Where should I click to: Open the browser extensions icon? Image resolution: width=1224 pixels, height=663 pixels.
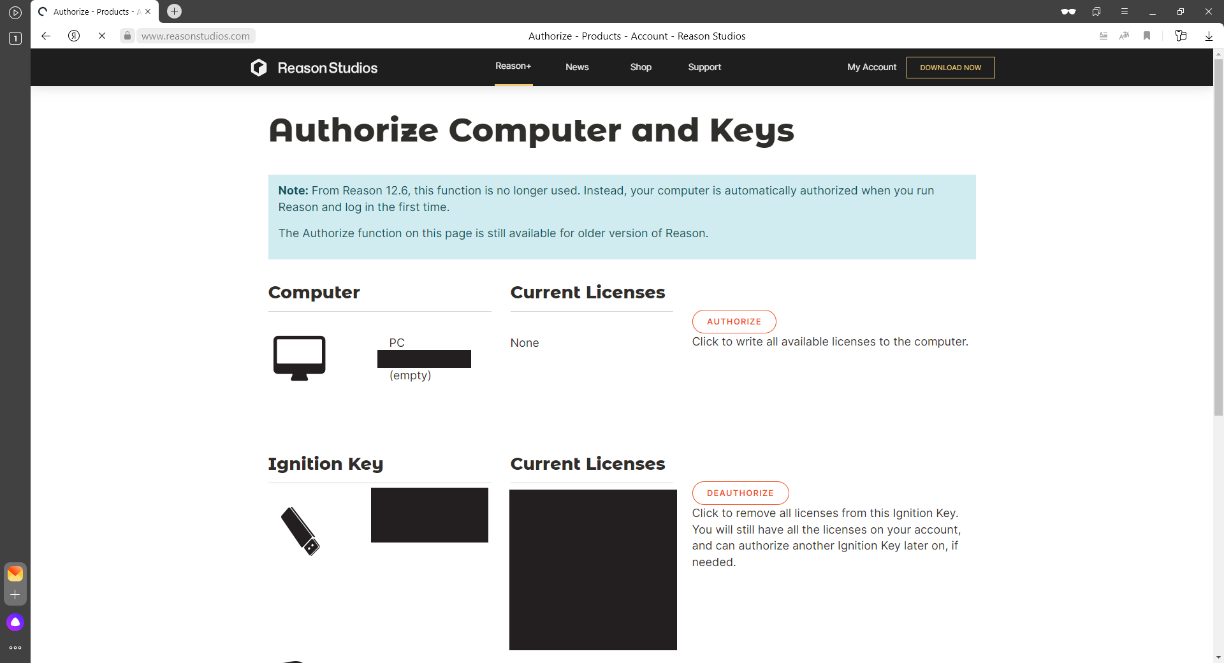pos(1181,36)
